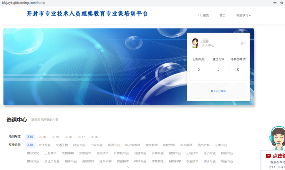Choose category 高校教师
The image size is (285, 170).
click(88, 161)
